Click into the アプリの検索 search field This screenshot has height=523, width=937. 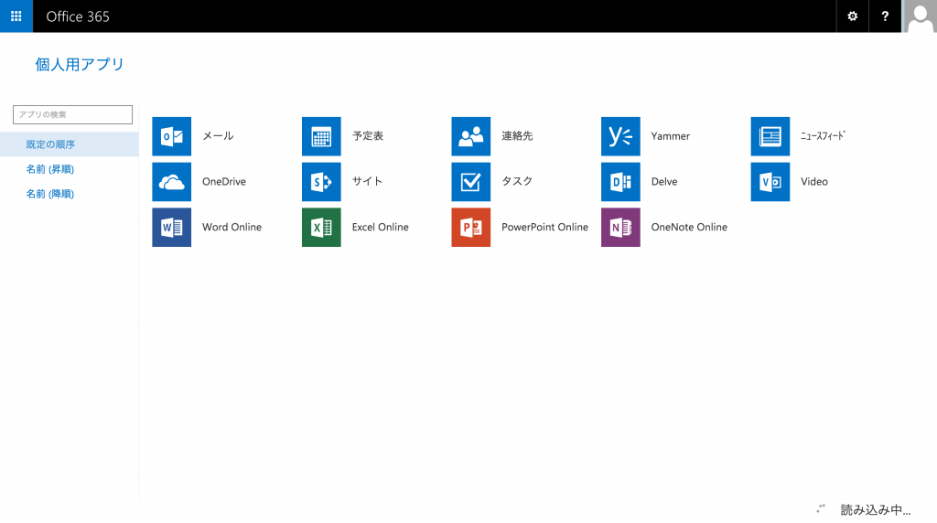(73, 114)
